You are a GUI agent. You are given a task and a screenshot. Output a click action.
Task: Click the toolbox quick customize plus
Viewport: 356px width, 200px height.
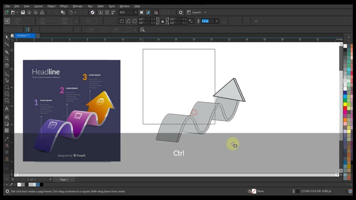tap(7, 168)
